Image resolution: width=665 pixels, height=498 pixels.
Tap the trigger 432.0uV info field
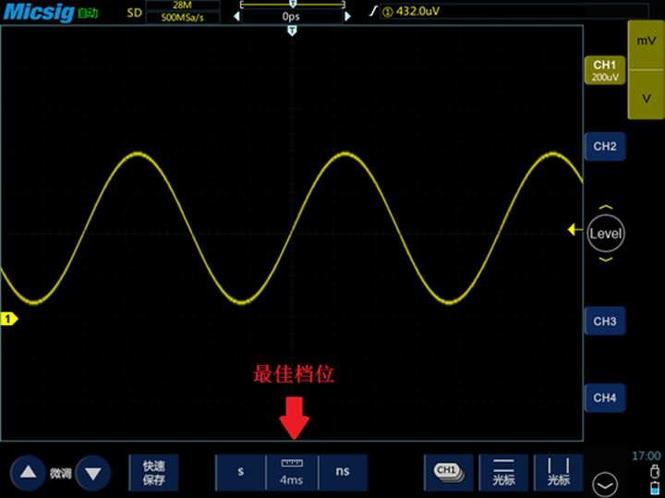tap(514, 11)
